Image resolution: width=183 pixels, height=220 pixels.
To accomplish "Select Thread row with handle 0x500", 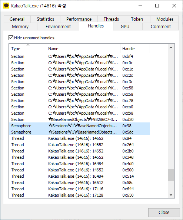I will point(80,170).
